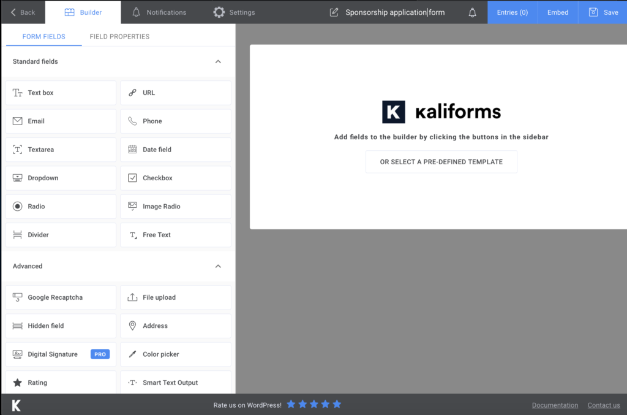Screen dimensions: 627x415
Task: View Entries (0)
Action: pos(512,12)
